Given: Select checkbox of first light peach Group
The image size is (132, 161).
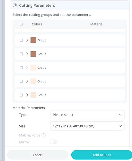Looking at the screenshot, I should tap(21, 68).
